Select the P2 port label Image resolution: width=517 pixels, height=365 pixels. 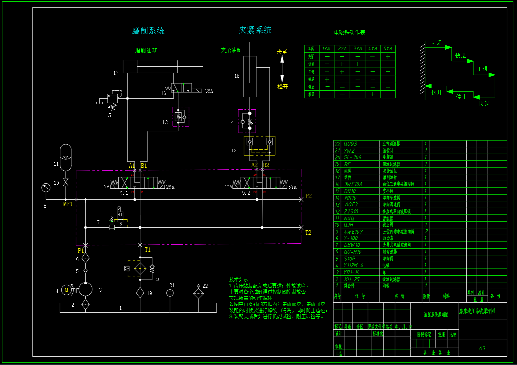point(309,196)
